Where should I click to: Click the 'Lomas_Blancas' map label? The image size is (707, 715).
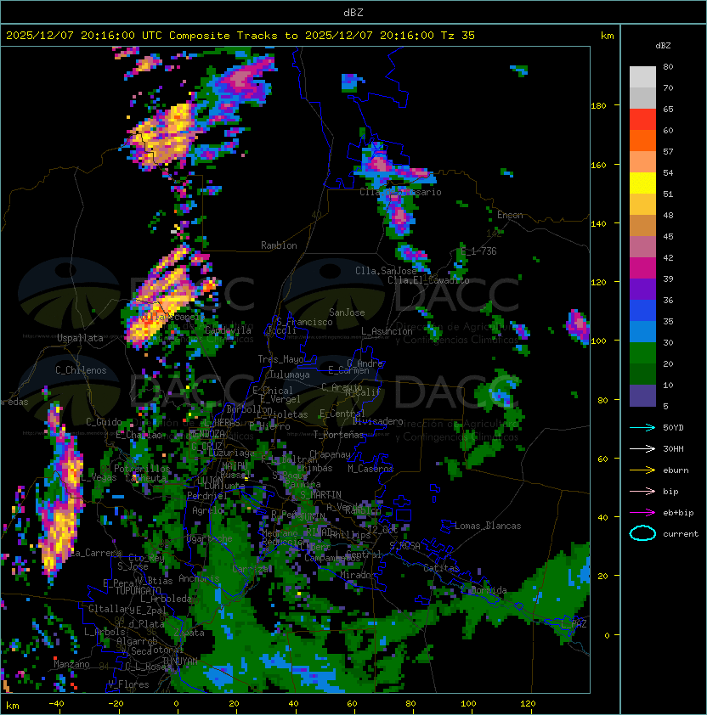click(488, 526)
